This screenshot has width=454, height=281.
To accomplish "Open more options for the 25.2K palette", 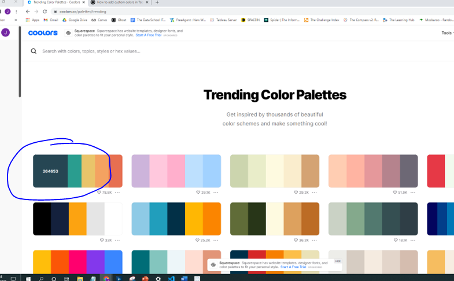I will coord(216,240).
